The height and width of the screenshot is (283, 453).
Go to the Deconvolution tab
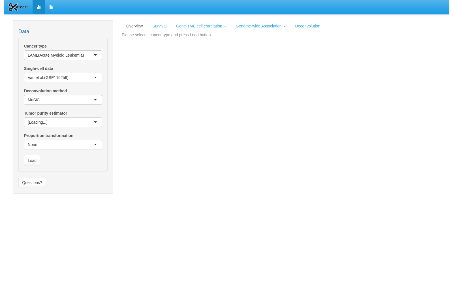(x=307, y=26)
